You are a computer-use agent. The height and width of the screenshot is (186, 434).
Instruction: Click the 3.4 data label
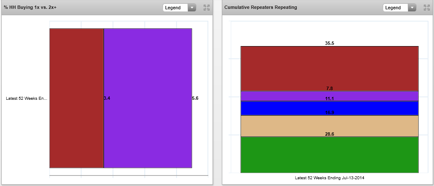coord(107,98)
